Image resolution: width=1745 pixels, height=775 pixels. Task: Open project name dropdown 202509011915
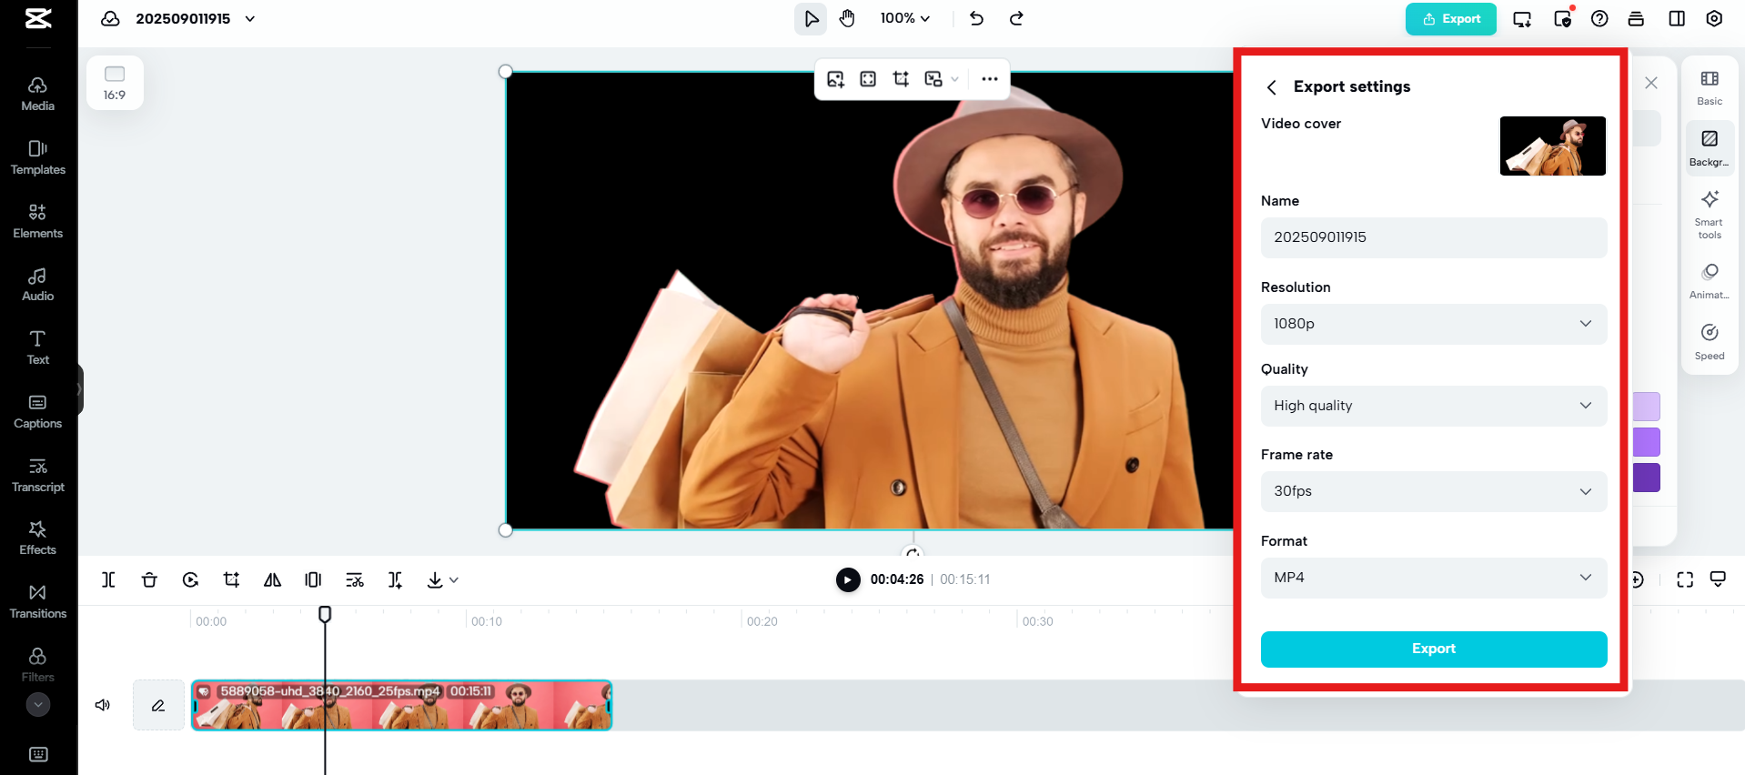point(196,18)
